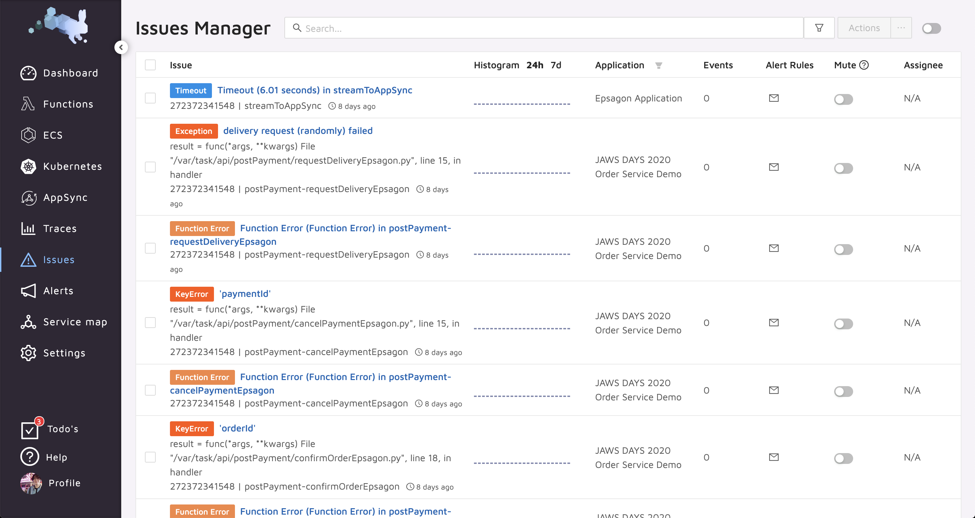Click Epsagon Application cell text
This screenshot has width=975, height=518.
[x=638, y=98]
